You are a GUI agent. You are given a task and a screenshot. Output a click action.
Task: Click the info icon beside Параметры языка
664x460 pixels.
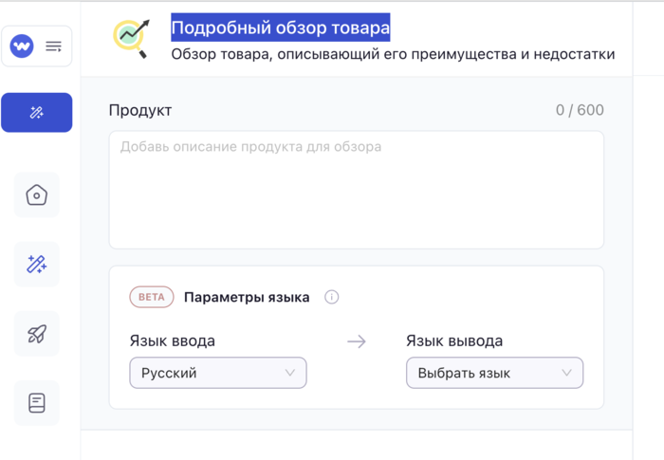click(331, 297)
